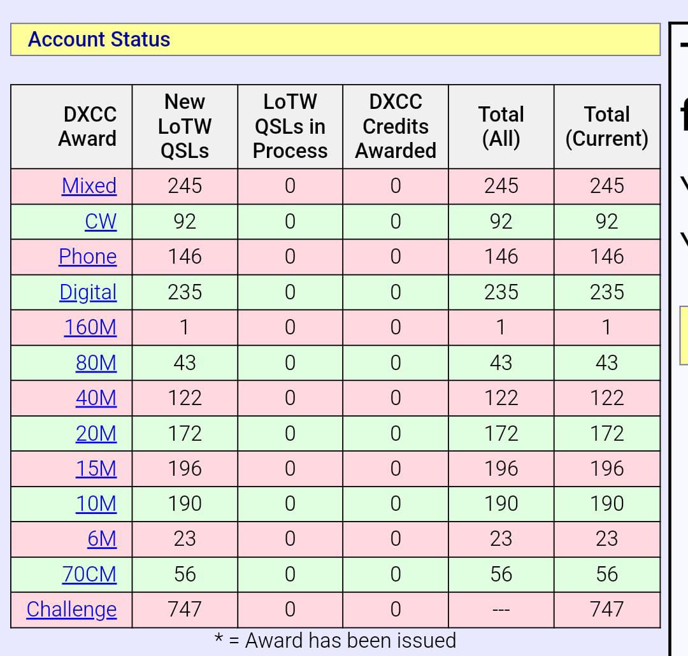
Task: Click 15M row Total (Current) value 196
Action: pos(607,469)
